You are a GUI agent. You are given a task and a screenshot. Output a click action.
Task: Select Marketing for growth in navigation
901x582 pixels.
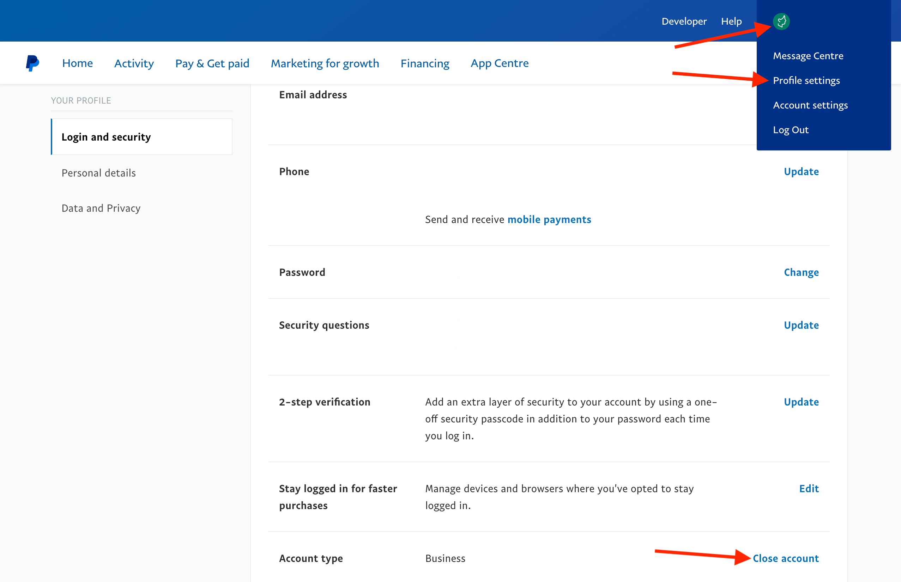pyautogui.click(x=325, y=63)
